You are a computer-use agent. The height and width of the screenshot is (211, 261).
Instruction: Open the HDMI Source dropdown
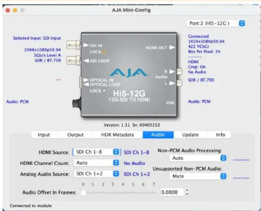[x=96, y=152]
